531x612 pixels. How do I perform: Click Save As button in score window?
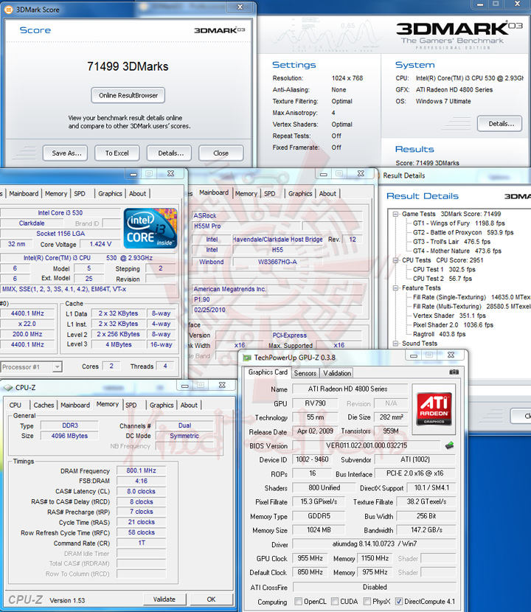click(x=65, y=153)
